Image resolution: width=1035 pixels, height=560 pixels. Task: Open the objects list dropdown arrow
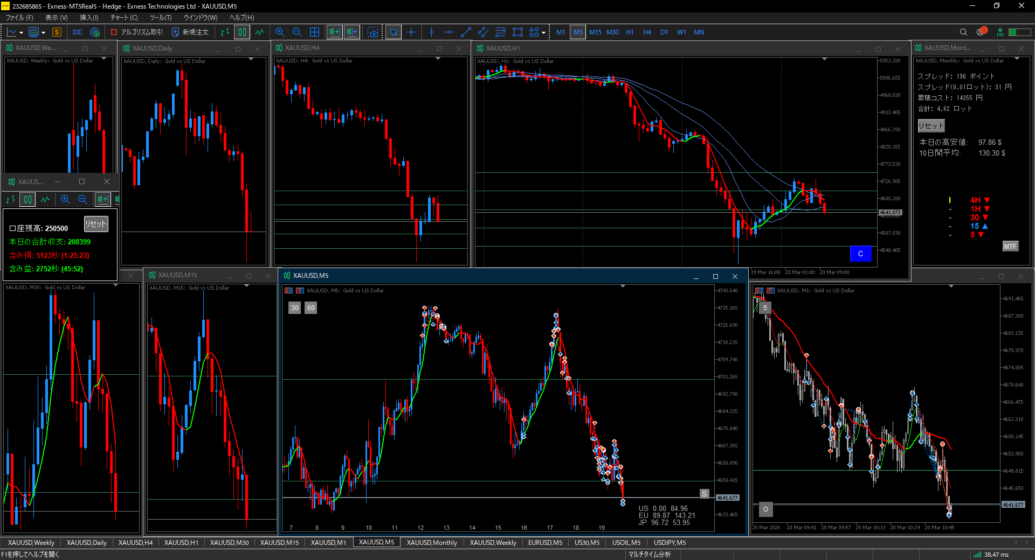pyautogui.click(x=543, y=33)
